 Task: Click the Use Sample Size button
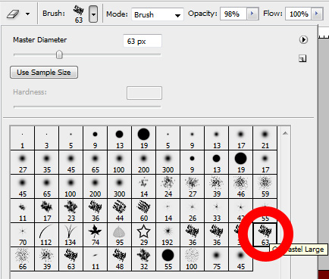[x=44, y=73]
